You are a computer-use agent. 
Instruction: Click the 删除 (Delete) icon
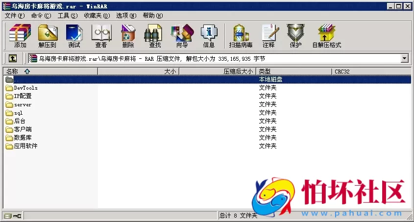(x=128, y=36)
